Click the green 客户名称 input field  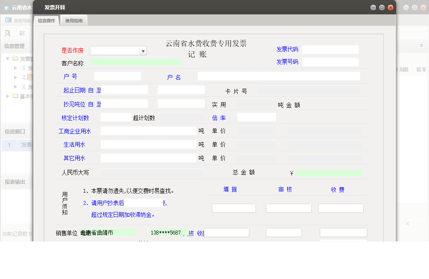135,62
